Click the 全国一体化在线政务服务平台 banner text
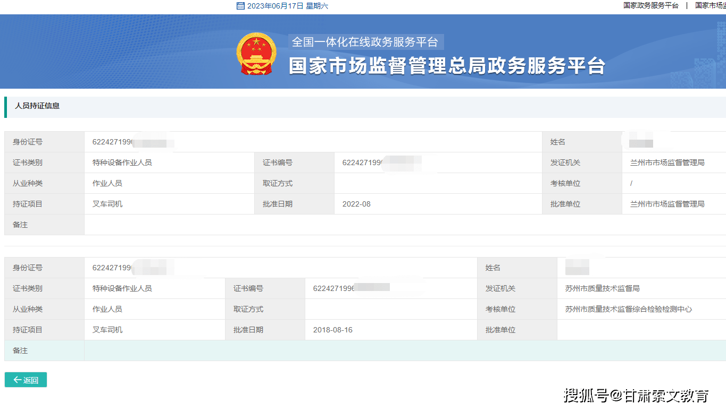Screen dimensions: 726x411 click(x=365, y=42)
